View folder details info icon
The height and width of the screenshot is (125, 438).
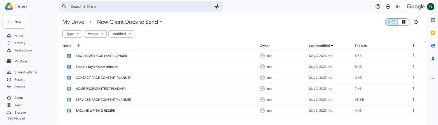[416, 22]
